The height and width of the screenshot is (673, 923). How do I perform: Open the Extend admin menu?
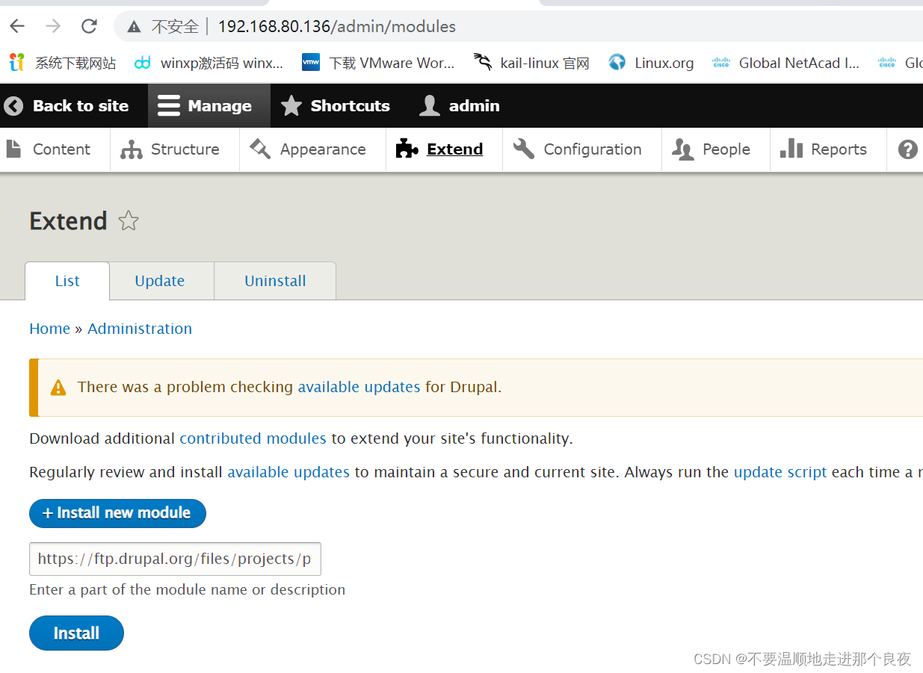click(x=439, y=149)
